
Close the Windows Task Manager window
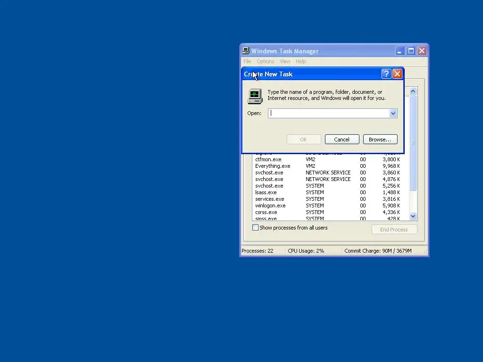coord(422,51)
